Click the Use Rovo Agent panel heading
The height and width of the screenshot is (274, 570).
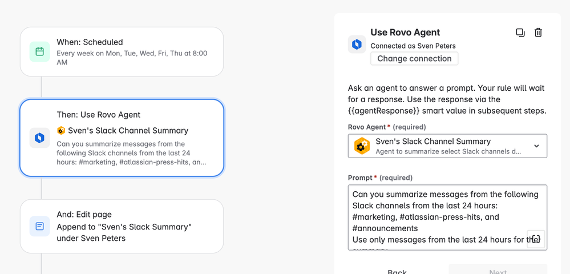pyautogui.click(x=405, y=33)
